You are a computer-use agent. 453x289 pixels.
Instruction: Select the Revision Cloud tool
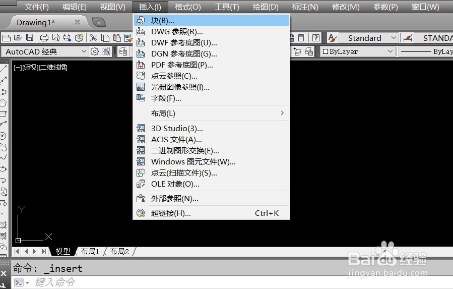coord(4,147)
